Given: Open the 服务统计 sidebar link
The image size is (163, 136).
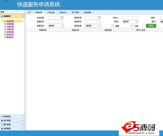Looking at the screenshot, I should pos(10,37).
